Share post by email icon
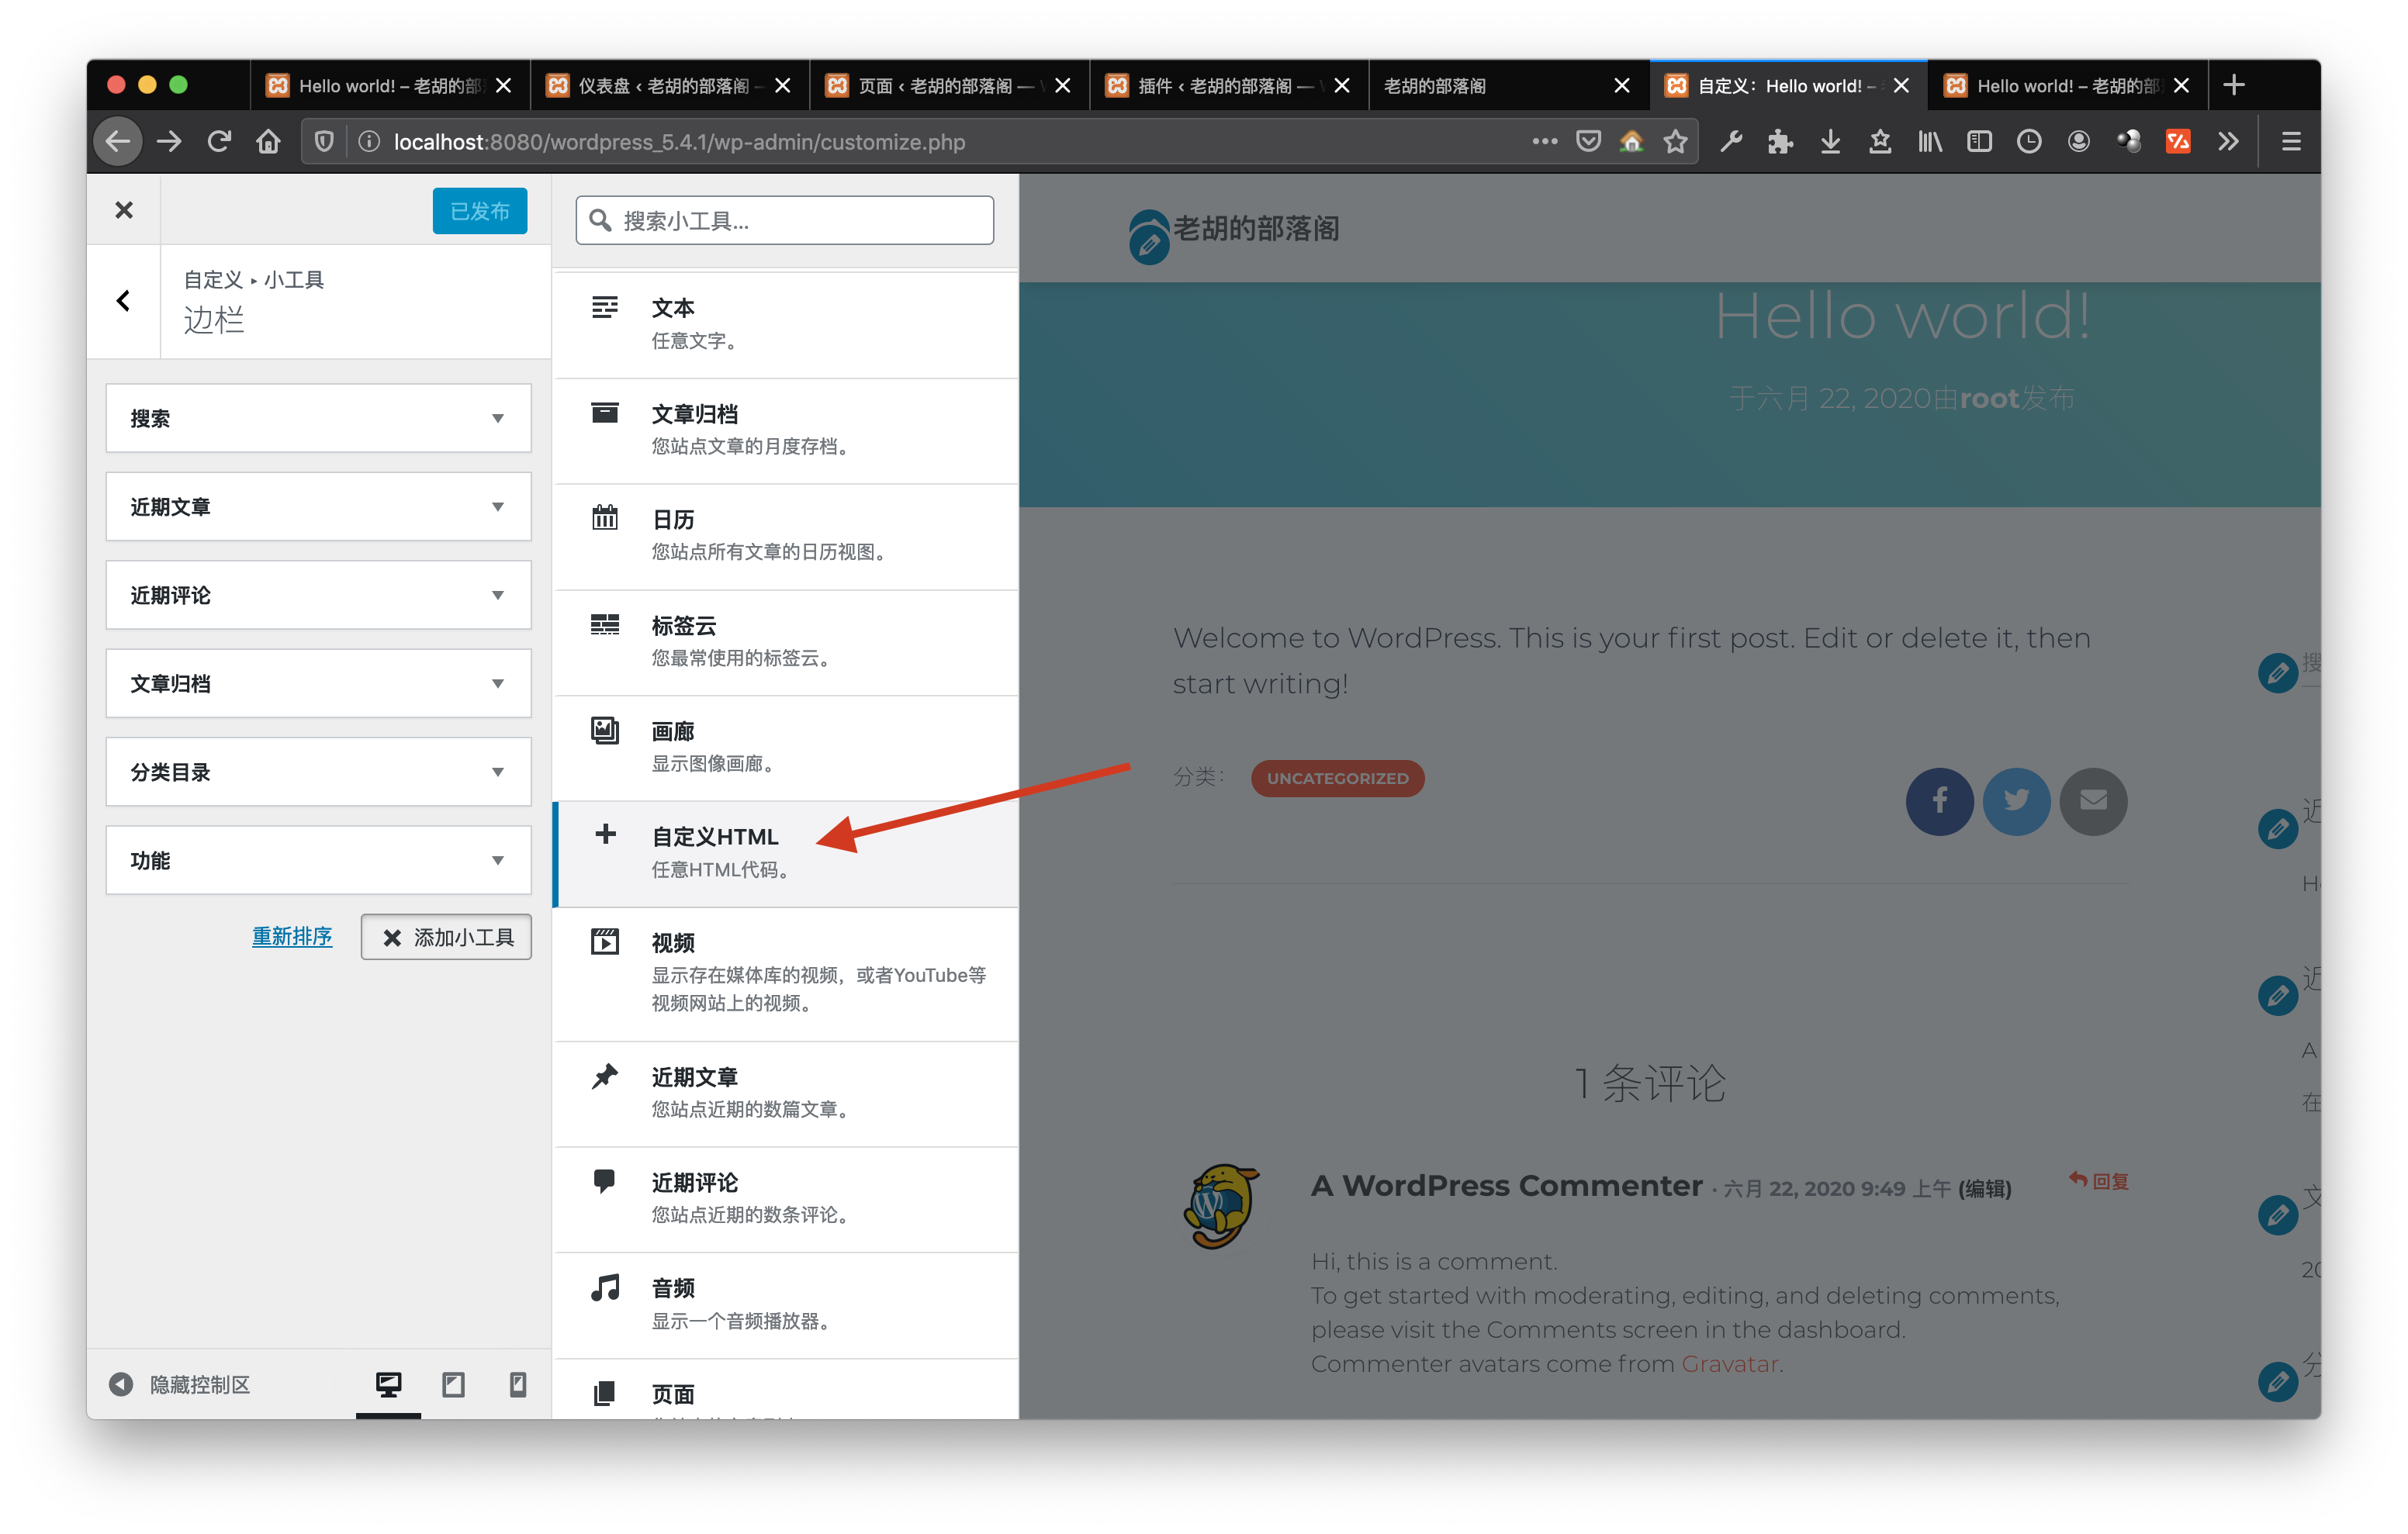The image size is (2408, 1534). (x=2093, y=801)
